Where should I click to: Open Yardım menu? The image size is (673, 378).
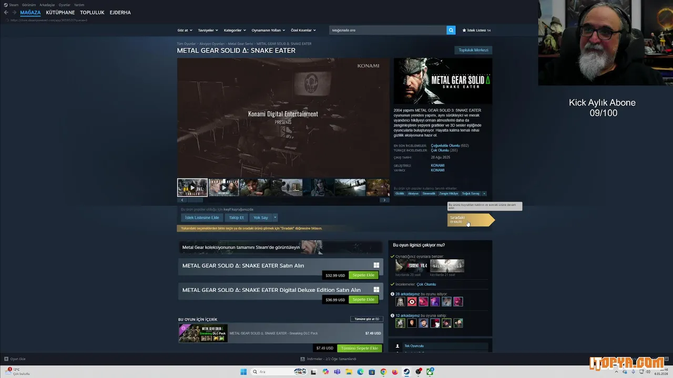[79, 5]
